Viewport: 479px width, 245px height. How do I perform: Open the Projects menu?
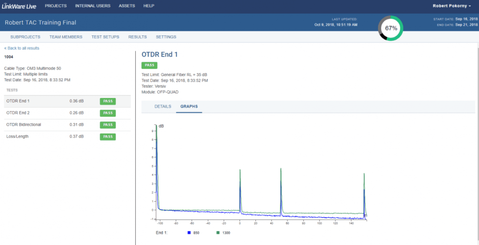[x=56, y=6]
